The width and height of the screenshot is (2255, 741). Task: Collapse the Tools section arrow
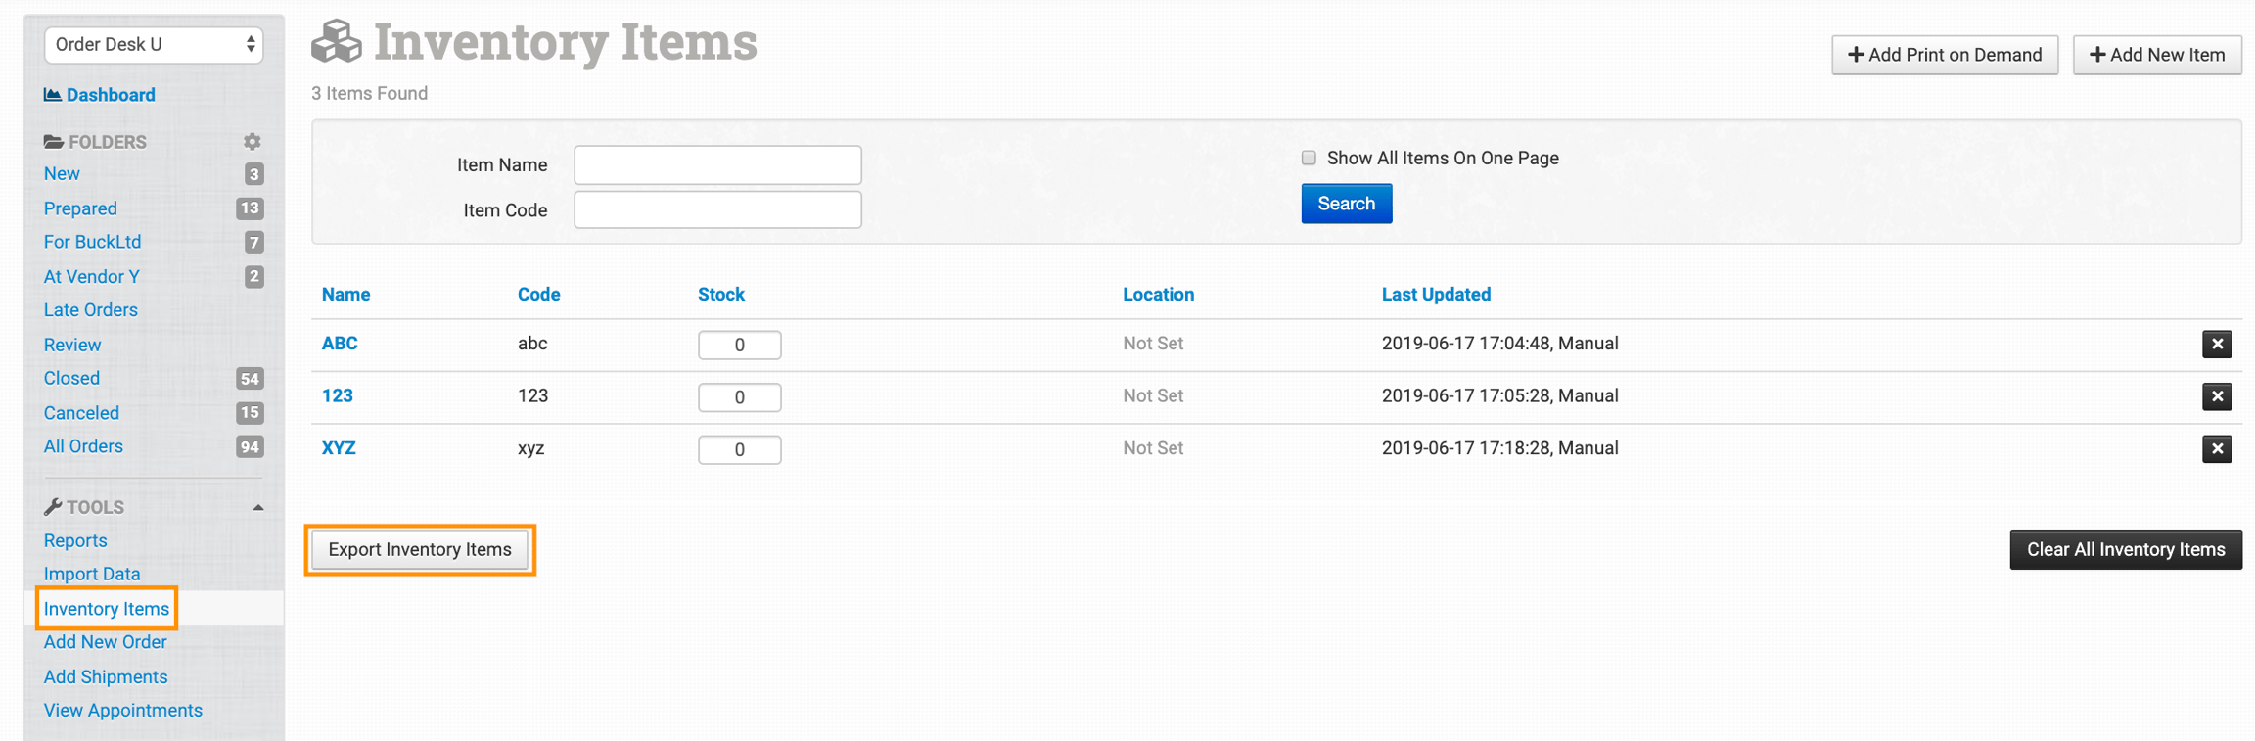click(258, 507)
